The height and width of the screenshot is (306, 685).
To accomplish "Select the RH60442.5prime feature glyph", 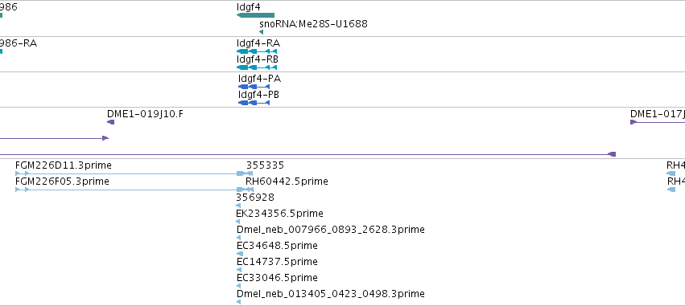I will pyautogui.click(x=250, y=190).
